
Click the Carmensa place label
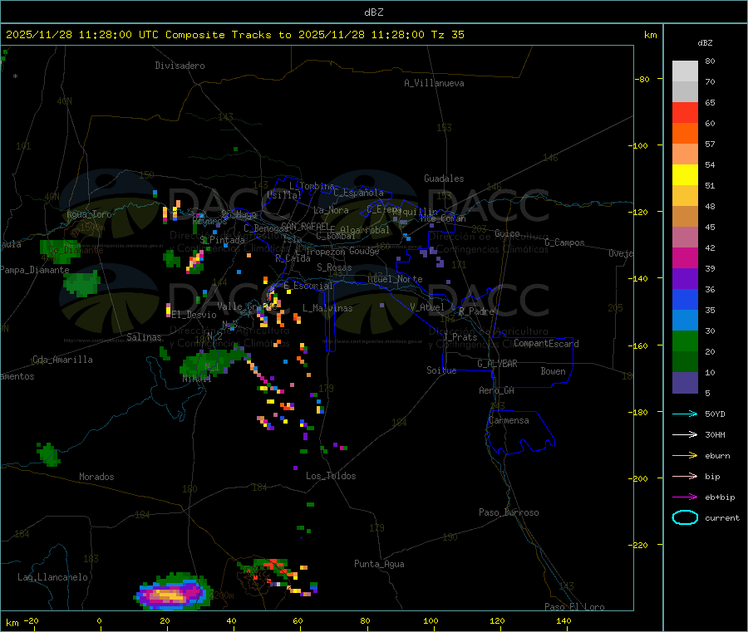509,420
